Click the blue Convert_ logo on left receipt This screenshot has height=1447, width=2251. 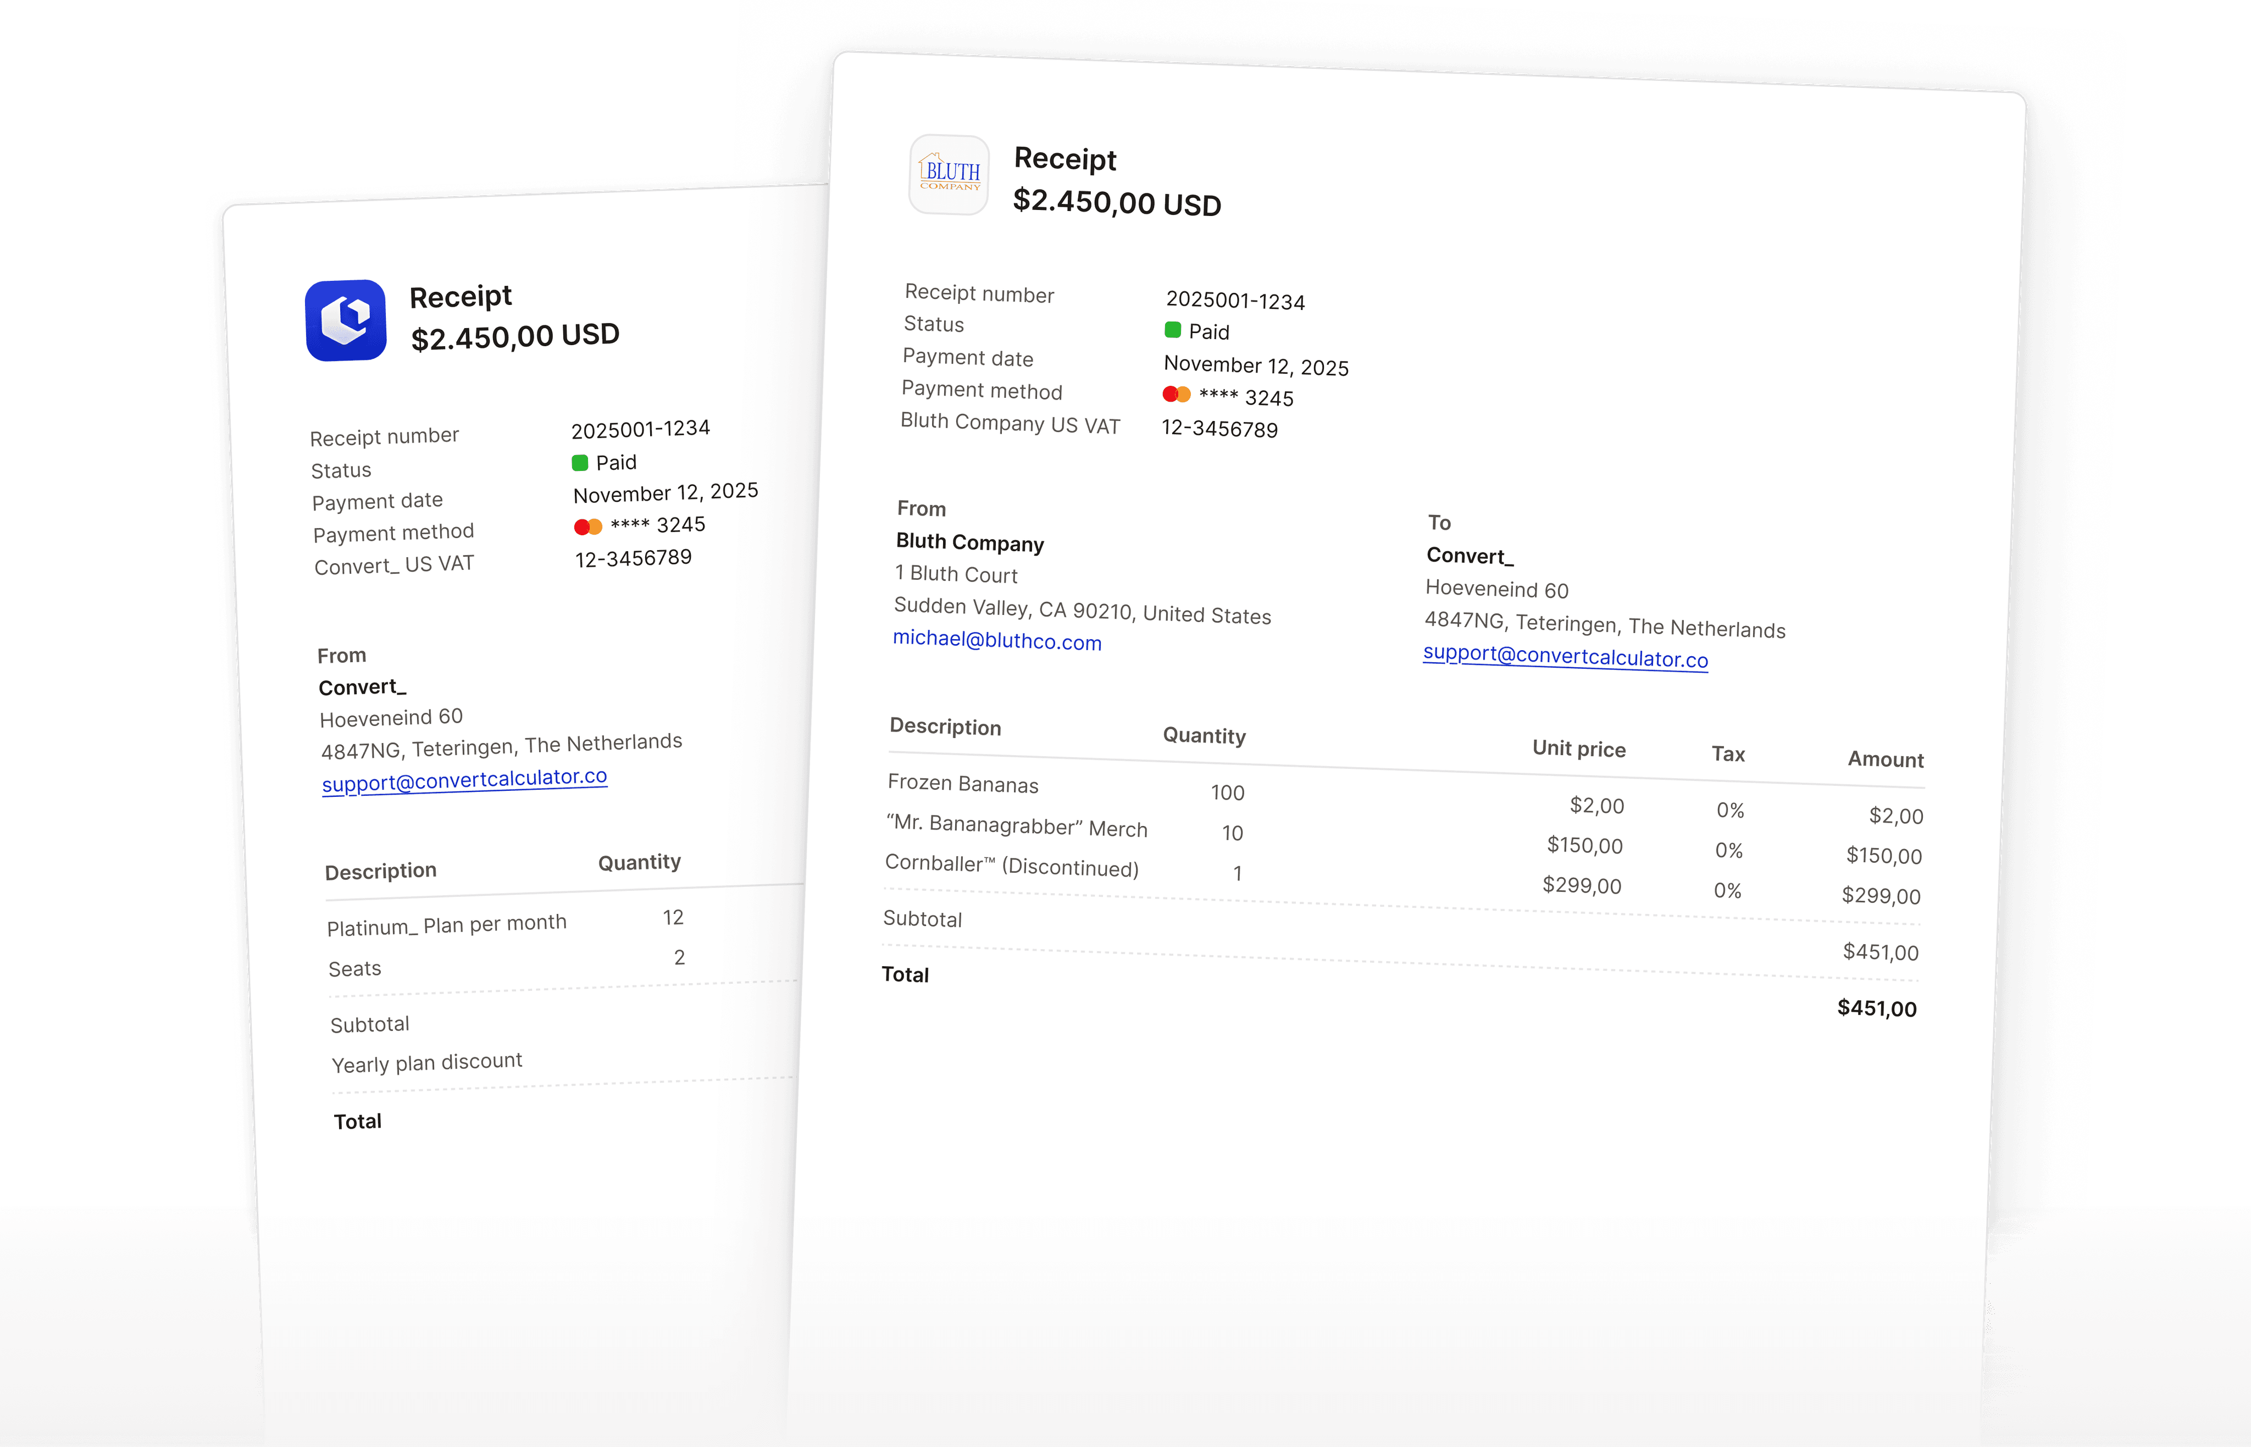click(x=346, y=320)
